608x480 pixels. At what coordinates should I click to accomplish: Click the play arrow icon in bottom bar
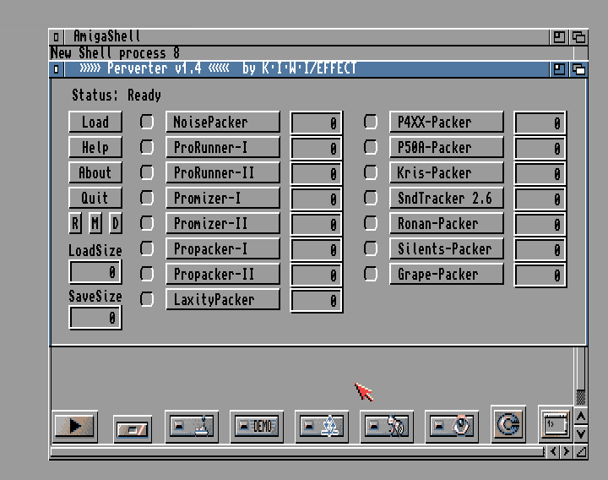(x=75, y=426)
